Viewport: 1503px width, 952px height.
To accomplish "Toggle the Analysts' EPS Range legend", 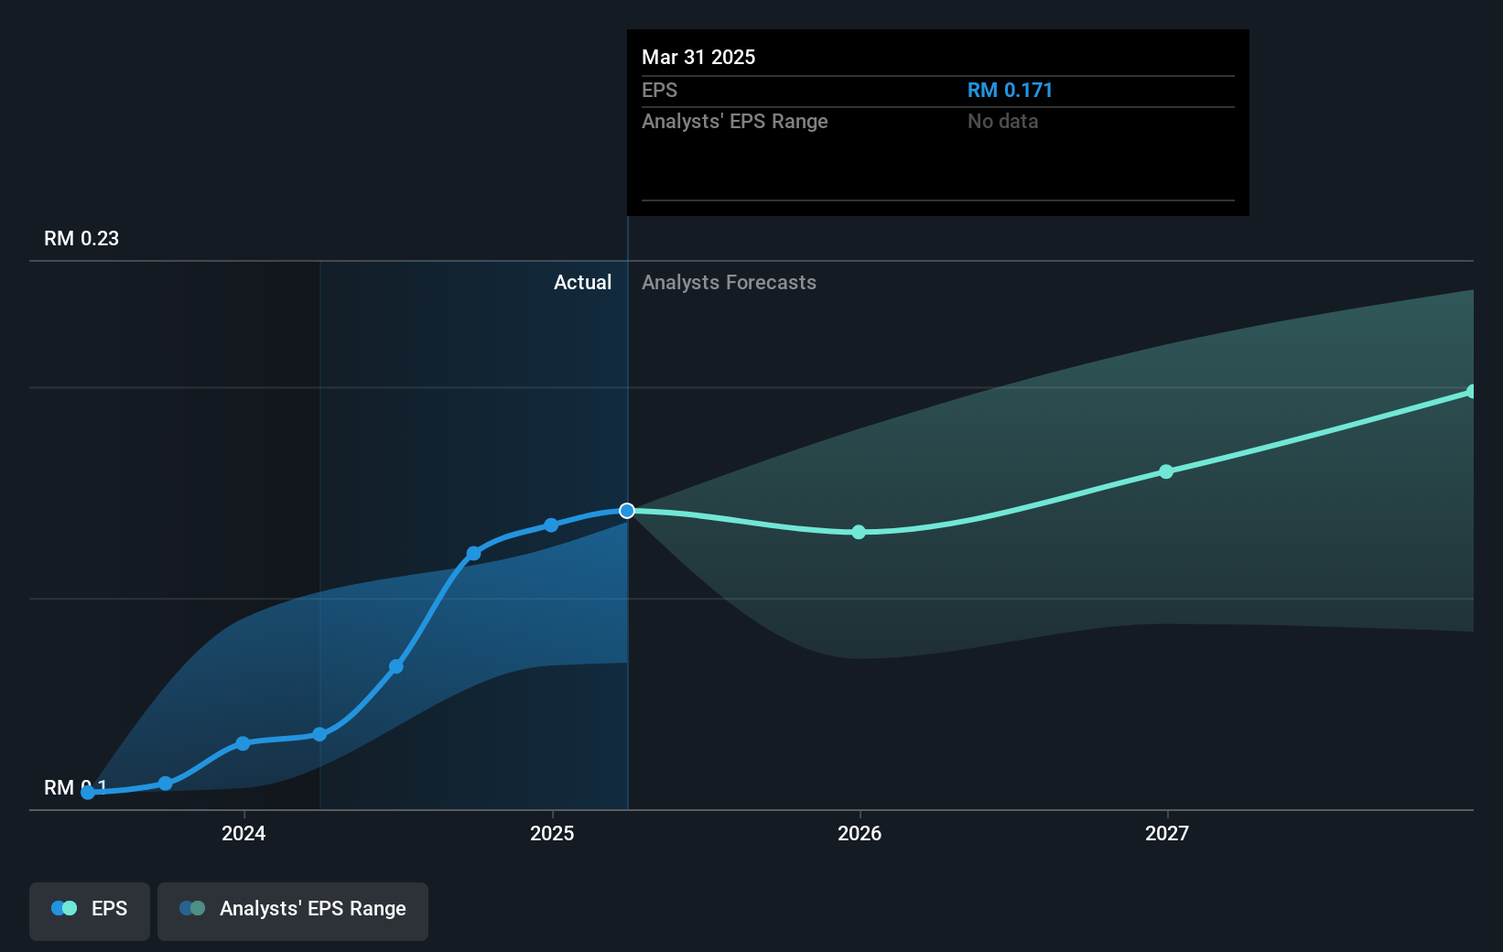I will (x=293, y=911).
